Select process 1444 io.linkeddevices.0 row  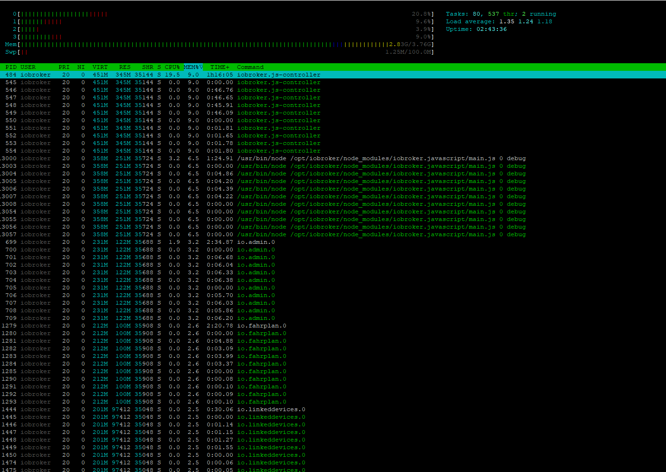pyautogui.click(x=333, y=409)
